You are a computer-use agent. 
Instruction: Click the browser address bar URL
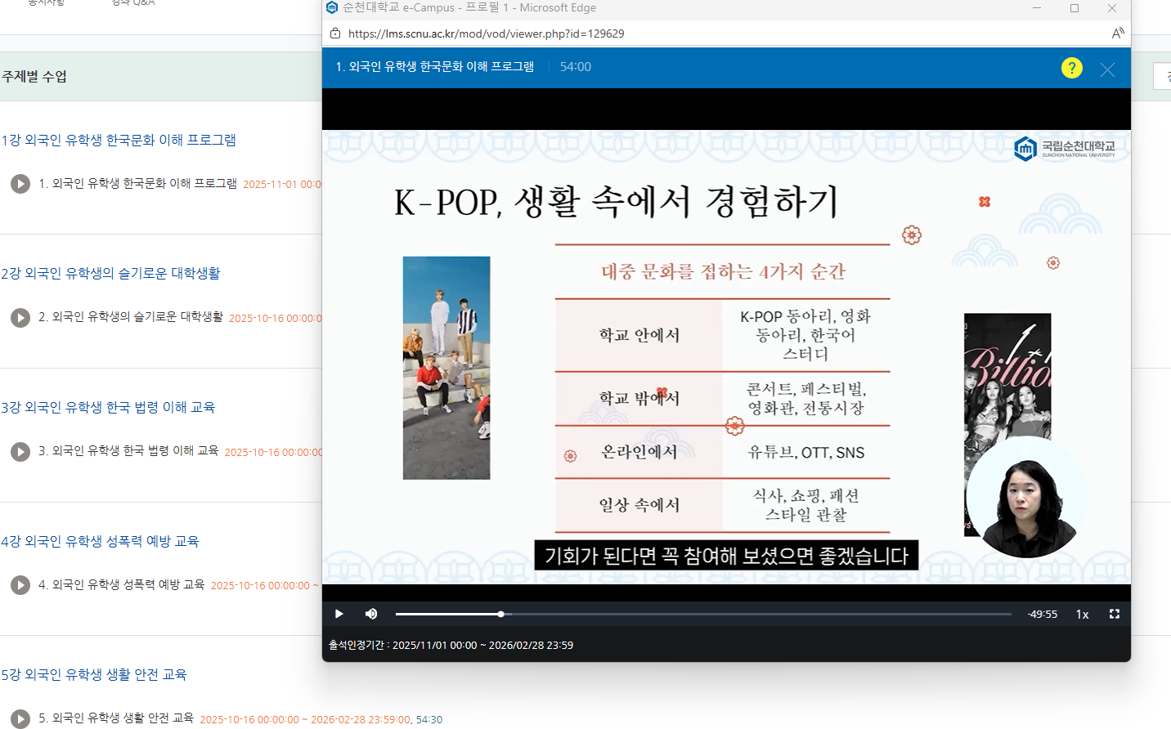coord(486,34)
